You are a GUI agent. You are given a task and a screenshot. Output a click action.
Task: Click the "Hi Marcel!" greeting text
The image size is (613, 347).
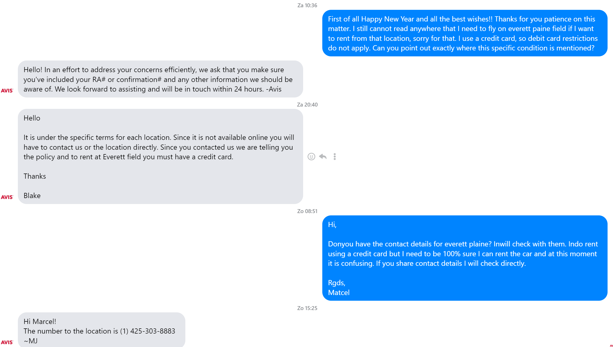pyautogui.click(x=40, y=321)
